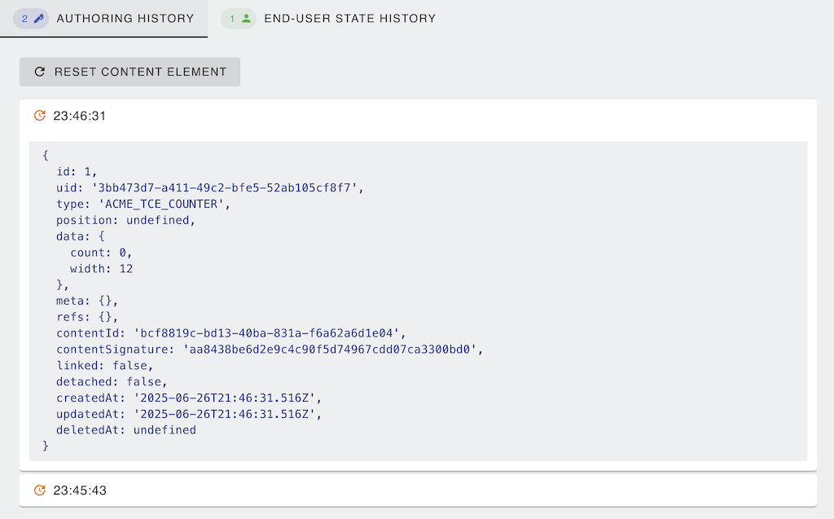
Task: Click the 'position: undefined' line
Action: (x=126, y=220)
